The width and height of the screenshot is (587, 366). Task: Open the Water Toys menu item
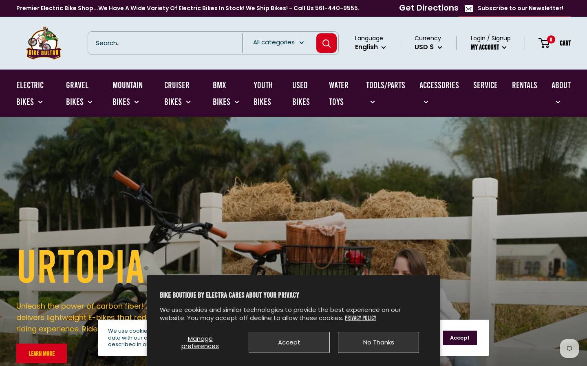pyautogui.click(x=338, y=94)
